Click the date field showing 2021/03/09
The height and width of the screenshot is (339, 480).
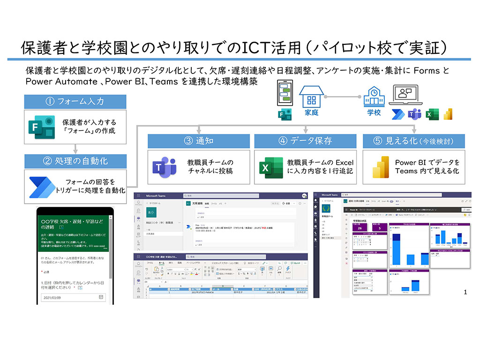[73, 297]
